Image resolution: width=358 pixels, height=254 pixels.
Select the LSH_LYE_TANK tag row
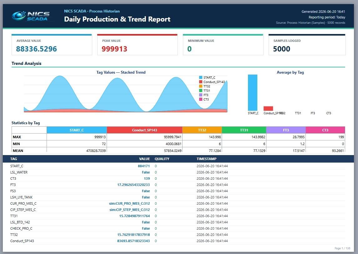pos(178,197)
